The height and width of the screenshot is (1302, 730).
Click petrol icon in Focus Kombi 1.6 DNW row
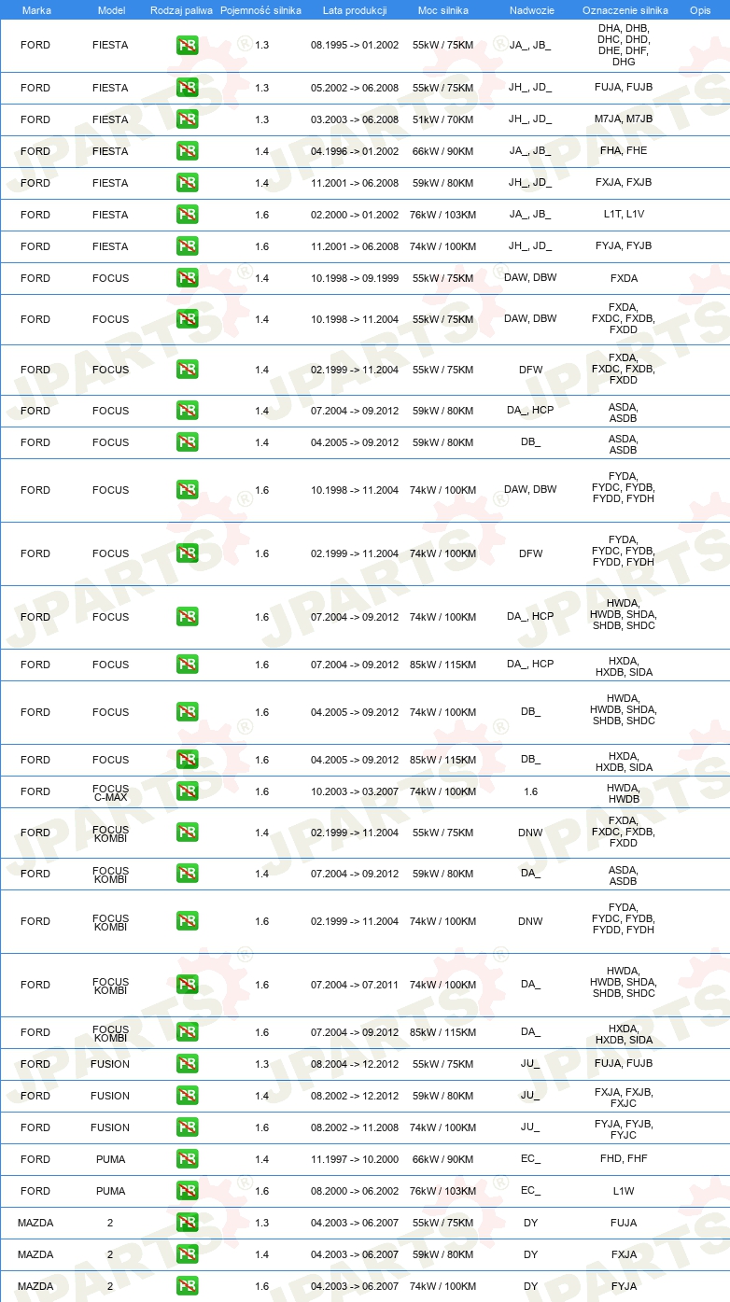pos(188,921)
